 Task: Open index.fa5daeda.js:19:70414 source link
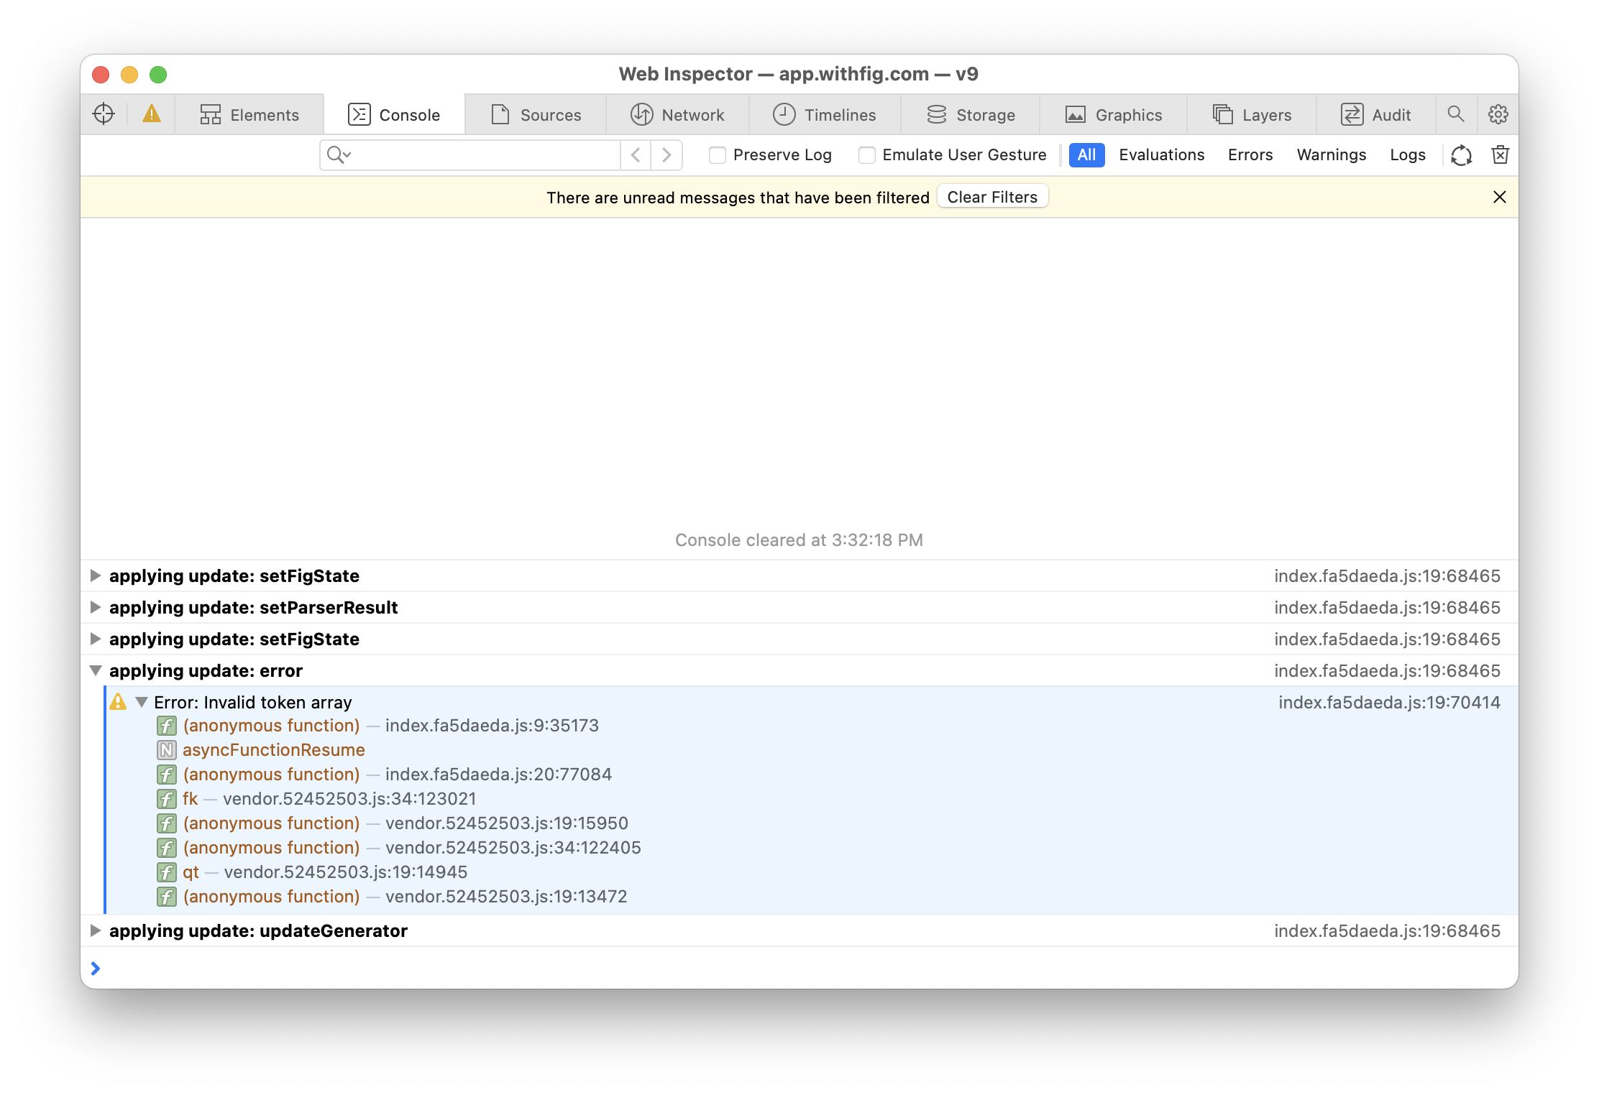pyautogui.click(x=1388, y=702)
